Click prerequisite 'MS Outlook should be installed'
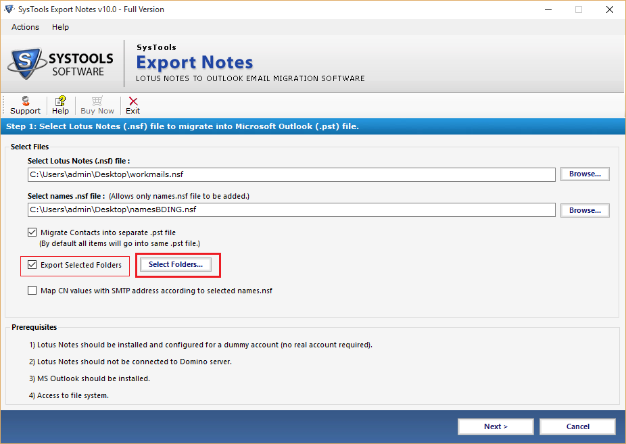Screen dimensions: 626x444 coord(89,378)
